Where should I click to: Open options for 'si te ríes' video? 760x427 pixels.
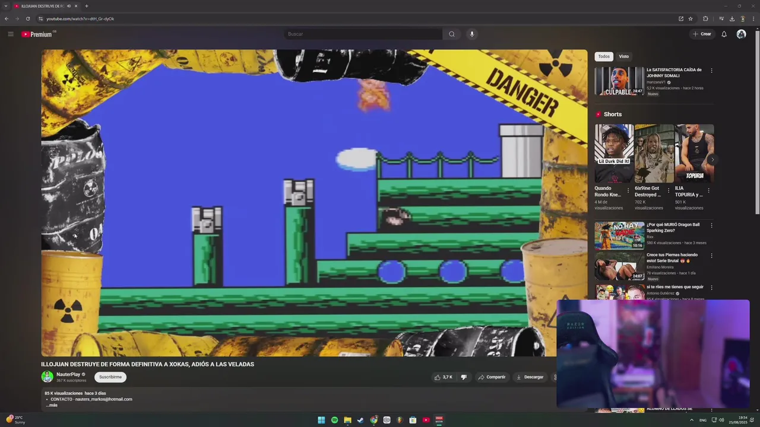[711, 288]
